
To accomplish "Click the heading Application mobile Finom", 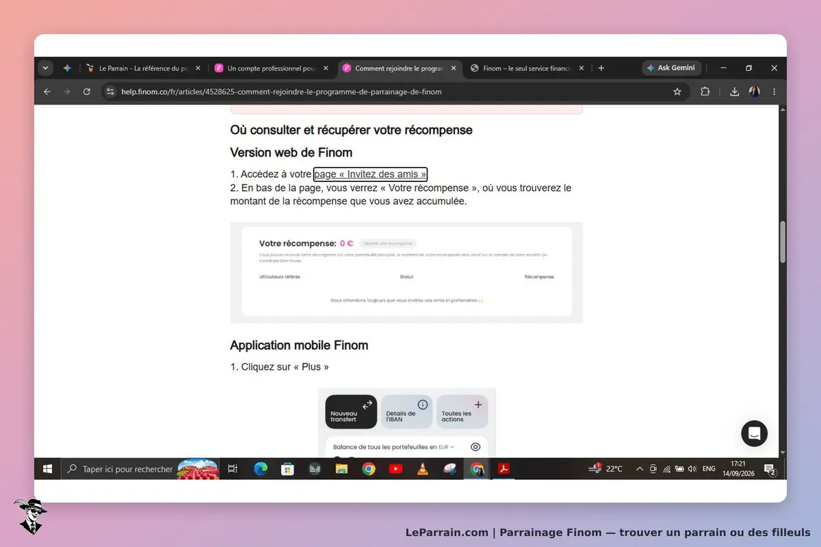I will click(299, 345).
